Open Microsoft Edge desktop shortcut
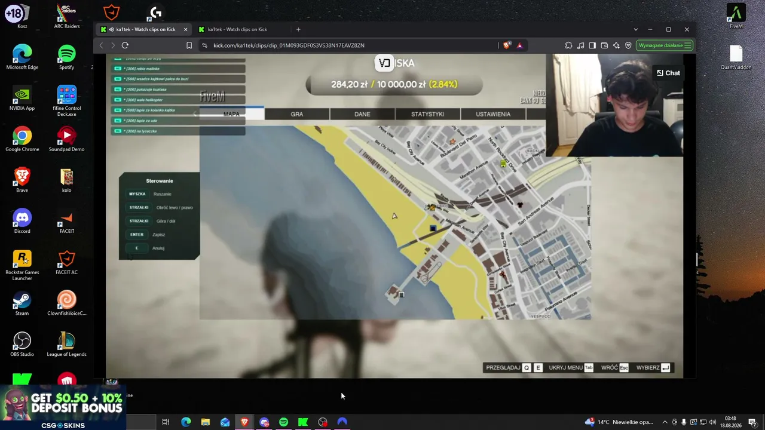The width and height of the screenshot is (765, 430). coord(22,57)
